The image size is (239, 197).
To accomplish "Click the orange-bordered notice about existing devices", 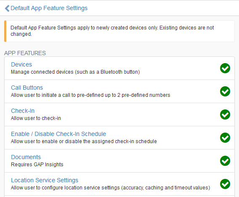I will pos(119,31).
